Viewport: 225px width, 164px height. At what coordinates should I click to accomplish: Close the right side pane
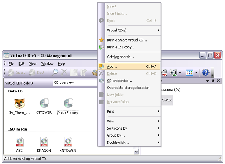219,81
